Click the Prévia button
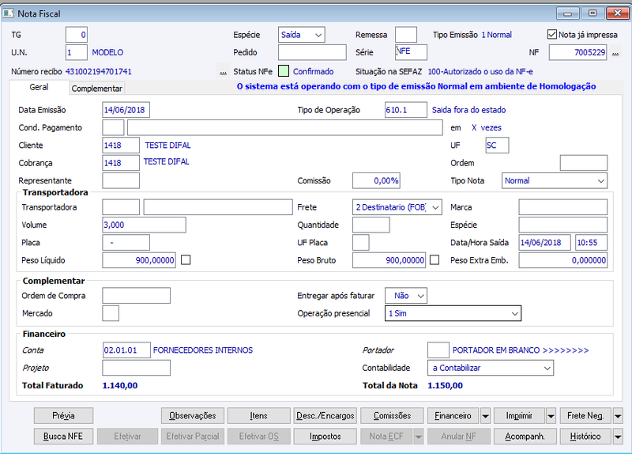The image size is (632, 454). pyautogui.click(x=64, y=416)
